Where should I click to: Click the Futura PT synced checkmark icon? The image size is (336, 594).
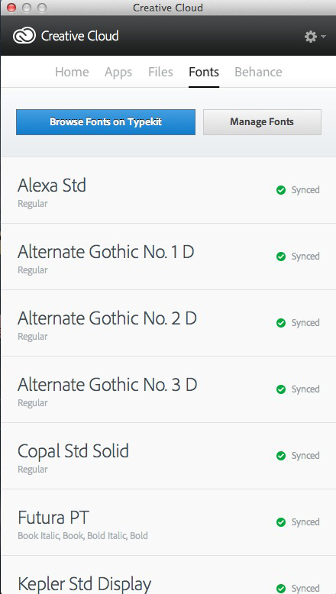(x=281, y=522)
